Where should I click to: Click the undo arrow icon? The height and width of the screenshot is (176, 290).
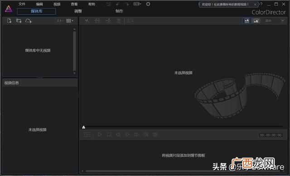117,4
